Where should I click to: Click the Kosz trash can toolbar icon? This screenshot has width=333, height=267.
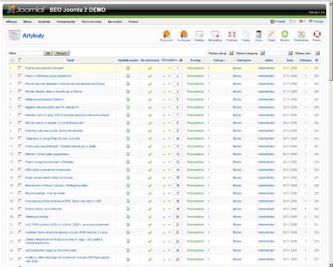click(x=259, y=35)
